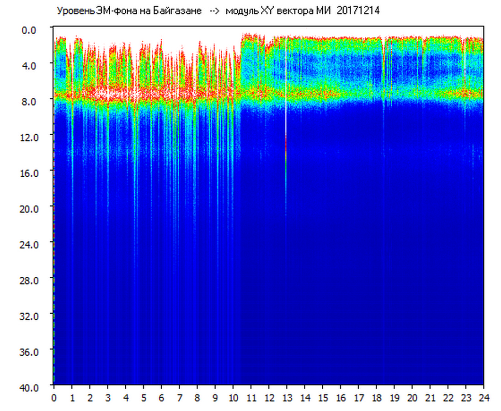Click the x-axis label 0

[54, 397]
